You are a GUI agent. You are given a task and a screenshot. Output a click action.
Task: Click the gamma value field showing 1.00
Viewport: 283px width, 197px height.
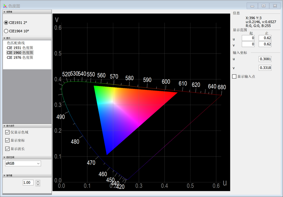pyautogui.click(x=28, y=182)
